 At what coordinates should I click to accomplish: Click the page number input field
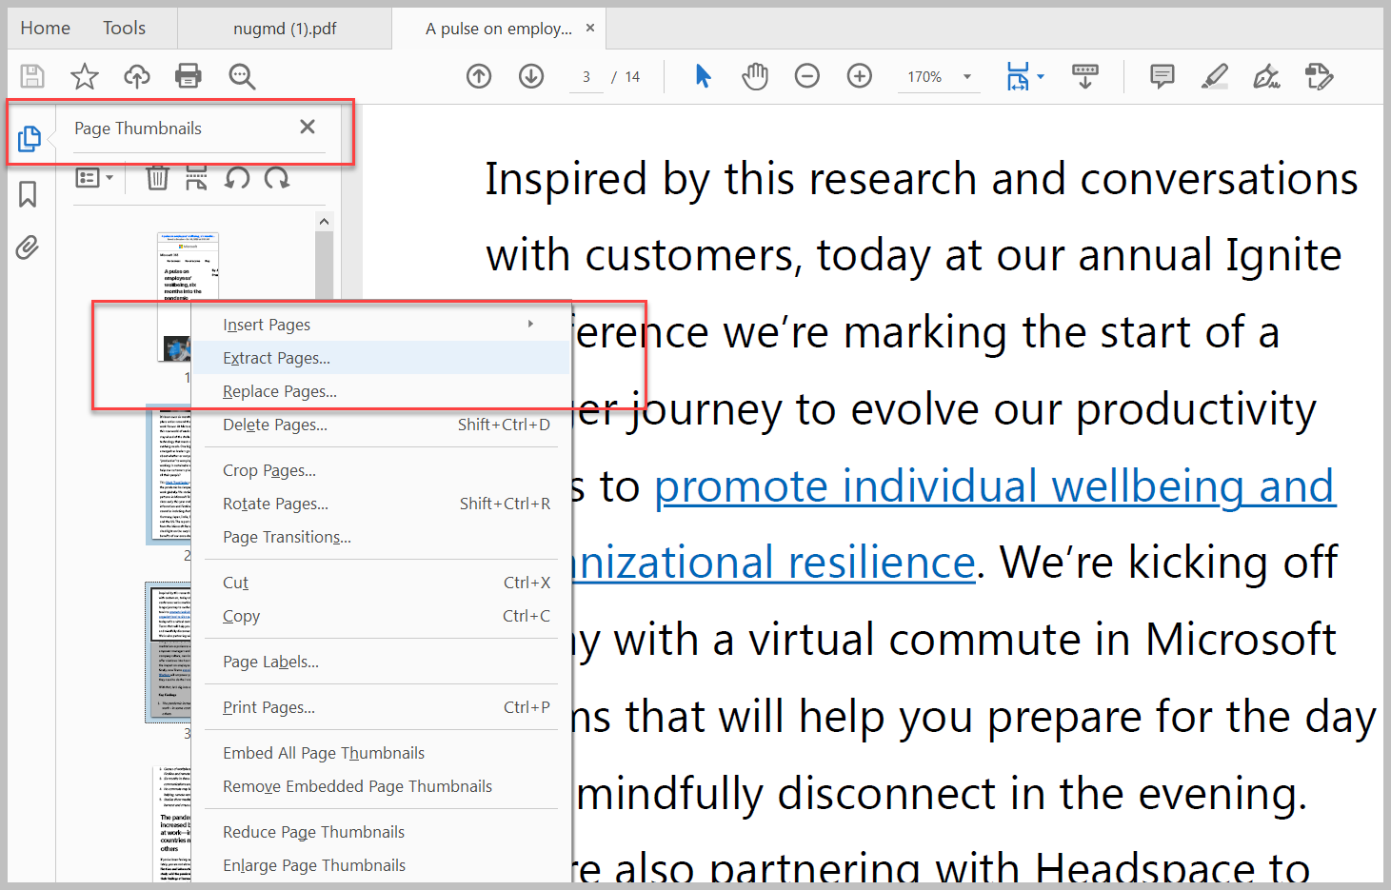click(x=586, y=77)
